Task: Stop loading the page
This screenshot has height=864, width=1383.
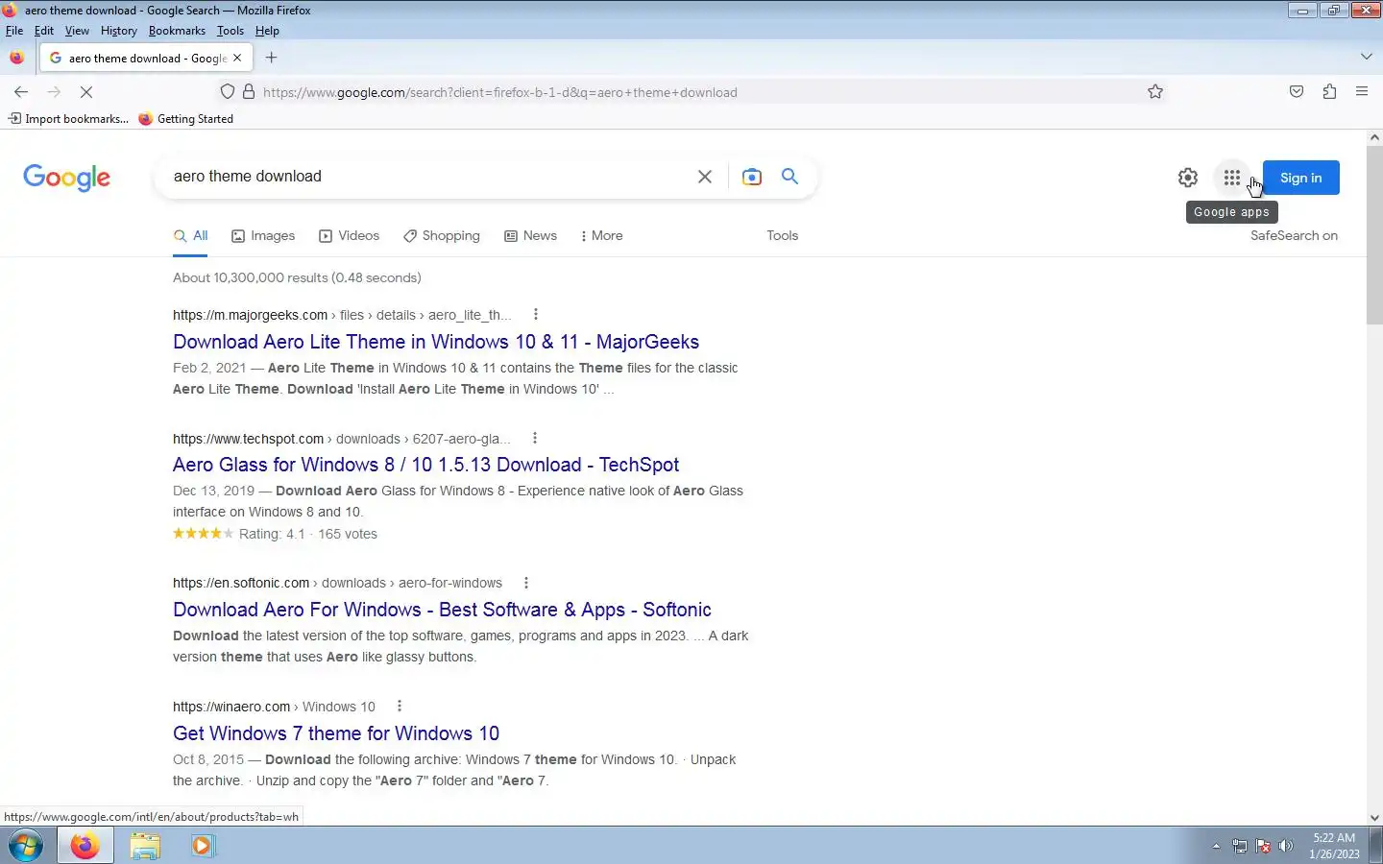Action: 85,92
